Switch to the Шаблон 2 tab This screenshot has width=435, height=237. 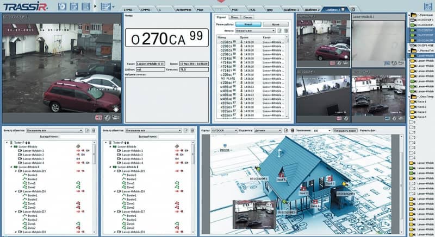point(312,10)
